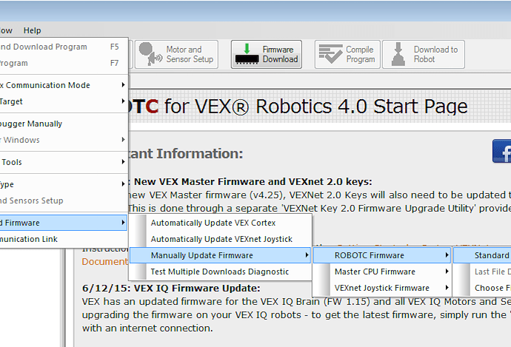Image resolution: width=511 pixels, height=347 pixels.
Task: Select Automatically Update VEXnet Joystick
Action: (220, 239)
